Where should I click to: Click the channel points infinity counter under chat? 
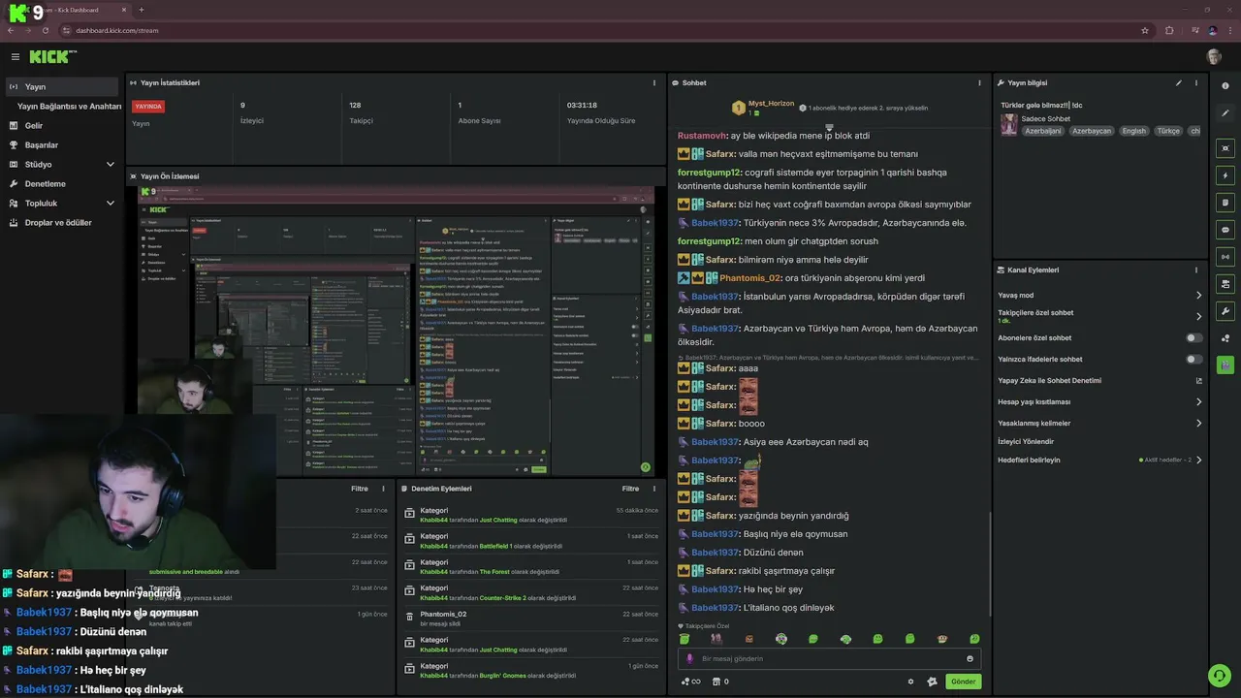690,682
